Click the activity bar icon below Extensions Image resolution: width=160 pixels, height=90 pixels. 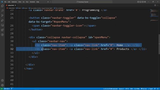coord(2,35)
